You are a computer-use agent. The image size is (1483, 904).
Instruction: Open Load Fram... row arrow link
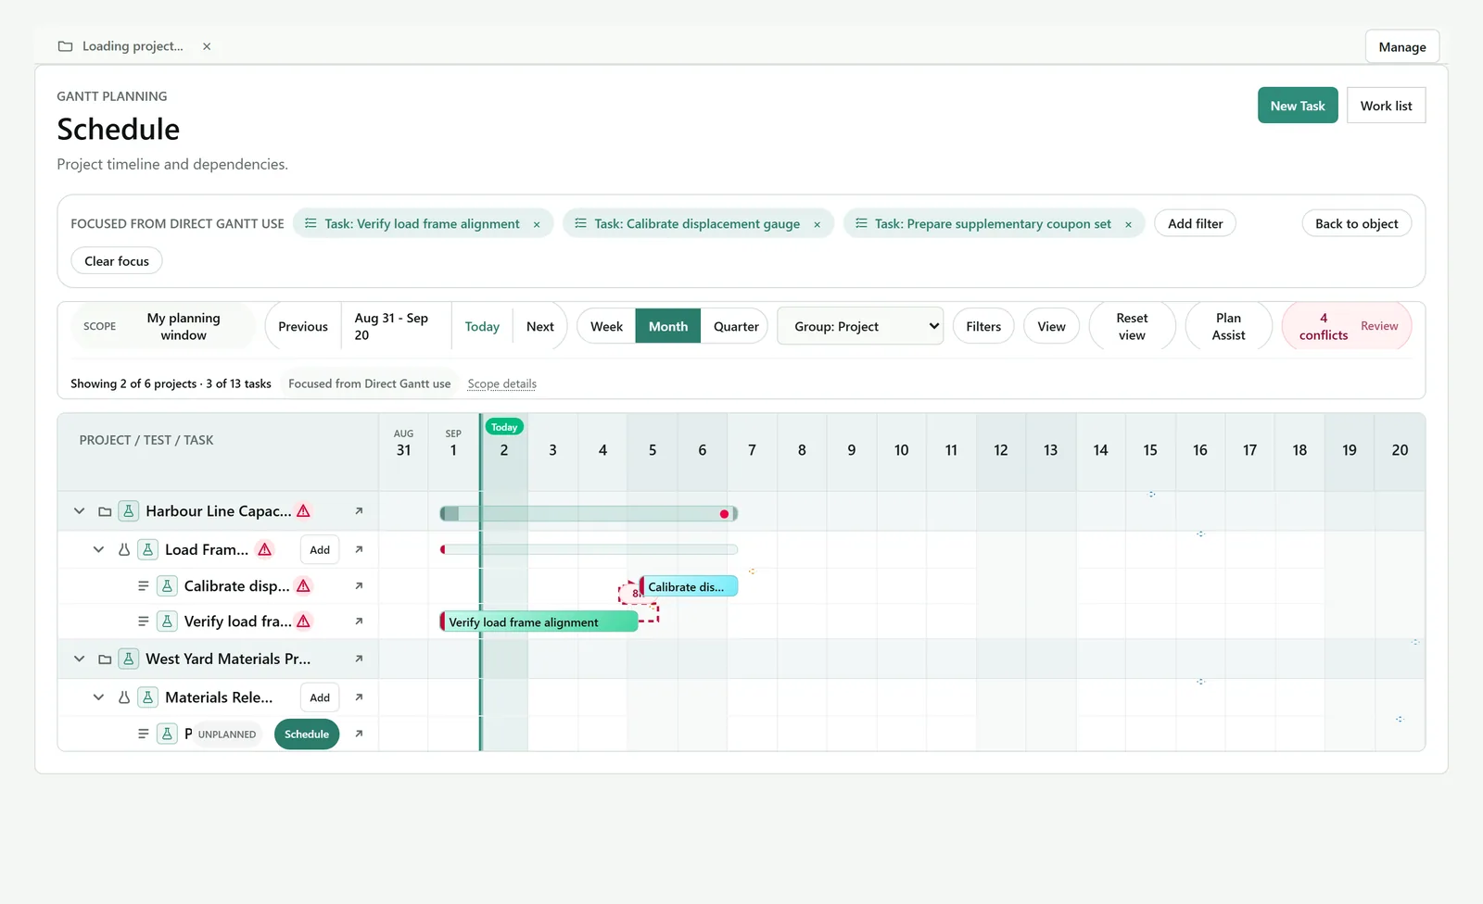pos(359,550)
